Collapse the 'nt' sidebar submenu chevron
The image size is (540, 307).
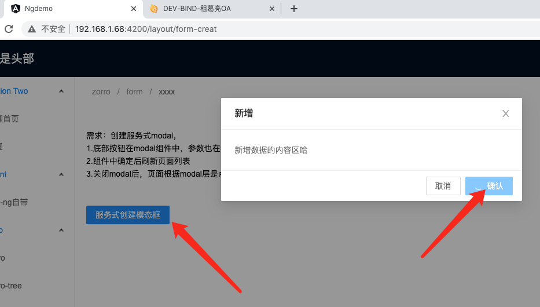(x=61, y=174)
